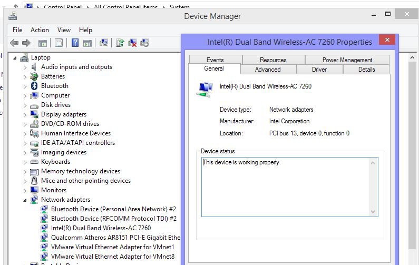
Task: Open the Help menu
Action: (85, 30)
